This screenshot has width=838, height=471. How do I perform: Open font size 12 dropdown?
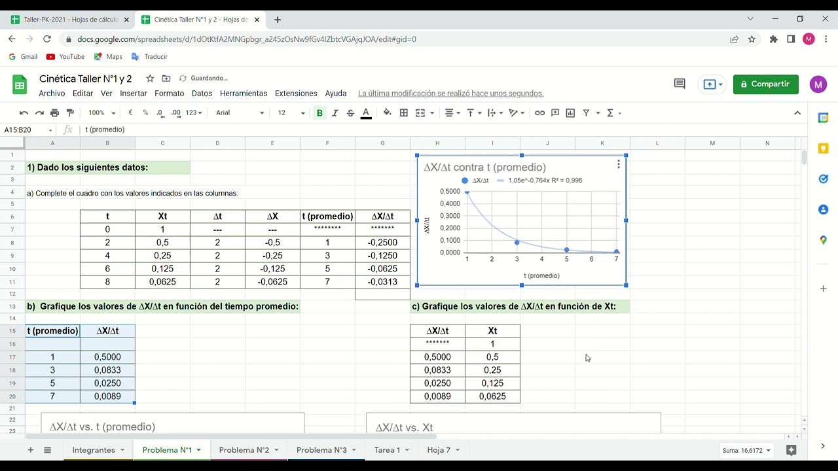click(291, 113)
